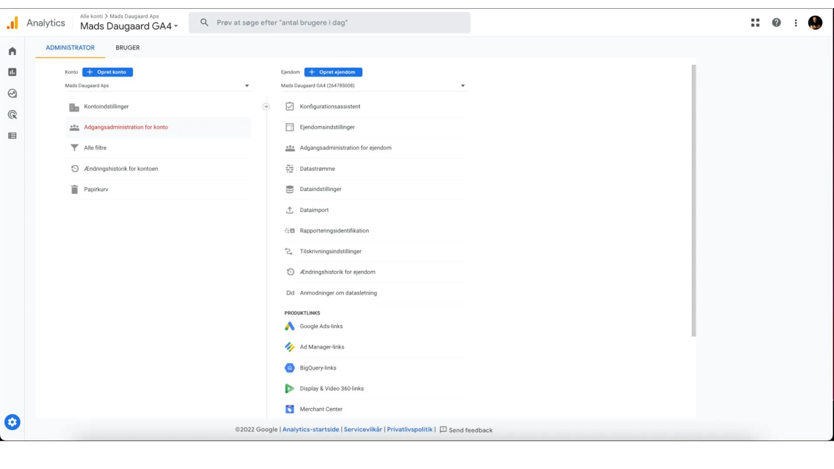Click the blue Admin gear icon

pos(12,422)
